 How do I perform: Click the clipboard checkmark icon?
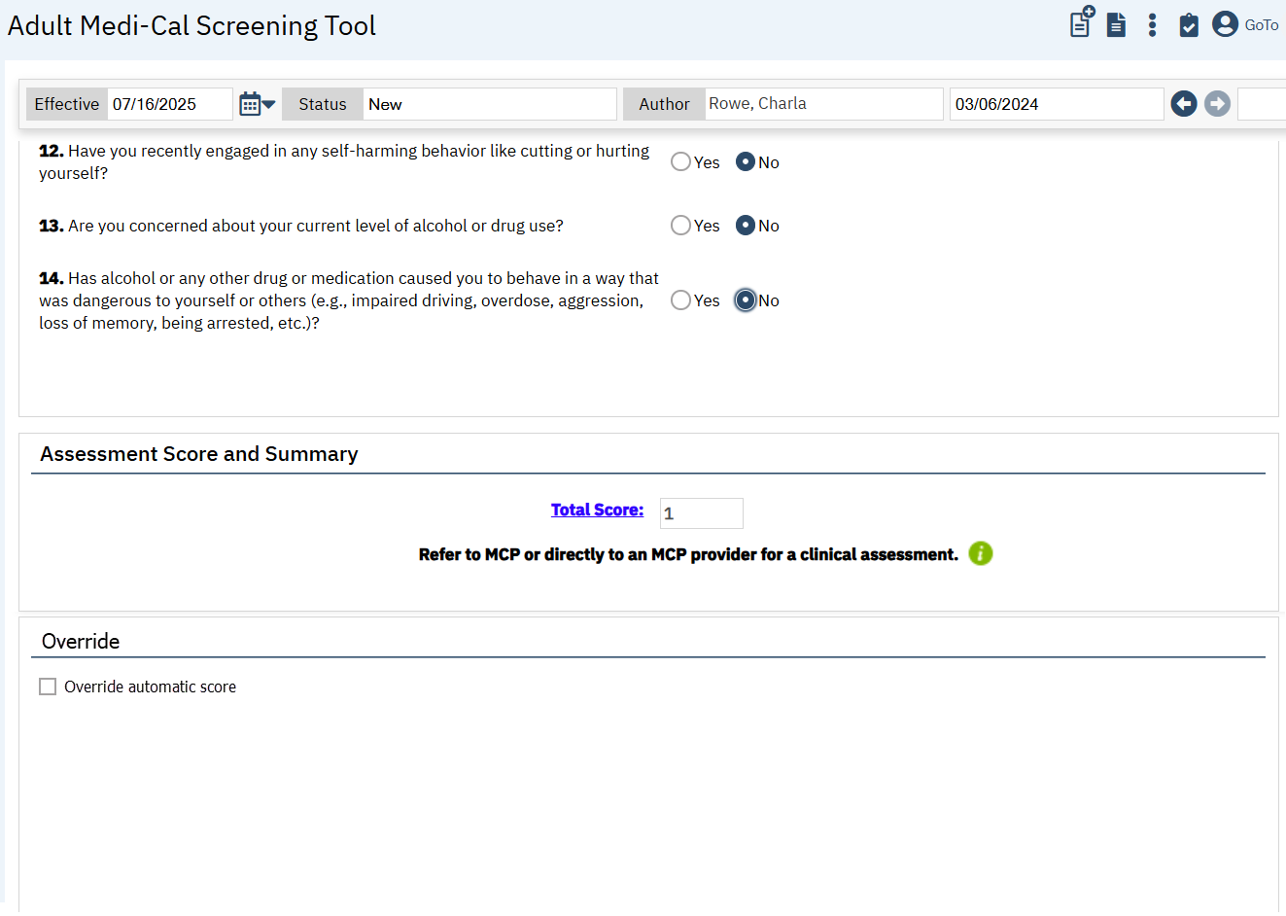tap(1188, 24)
